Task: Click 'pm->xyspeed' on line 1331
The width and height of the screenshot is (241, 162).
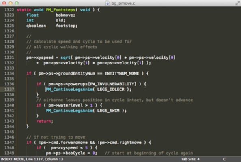Action: tap(40, 58)
